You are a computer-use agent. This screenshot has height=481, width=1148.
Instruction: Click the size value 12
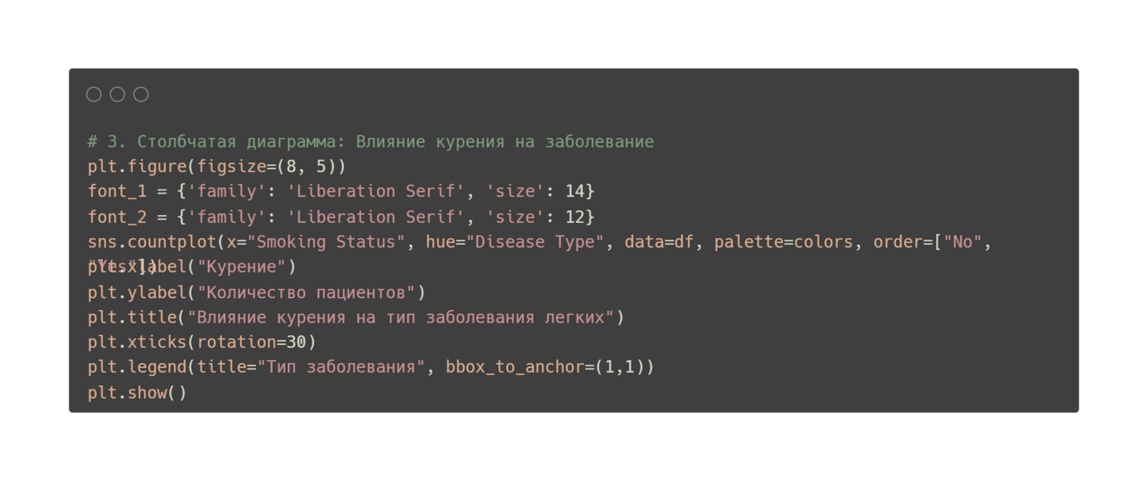coord(575,217)
